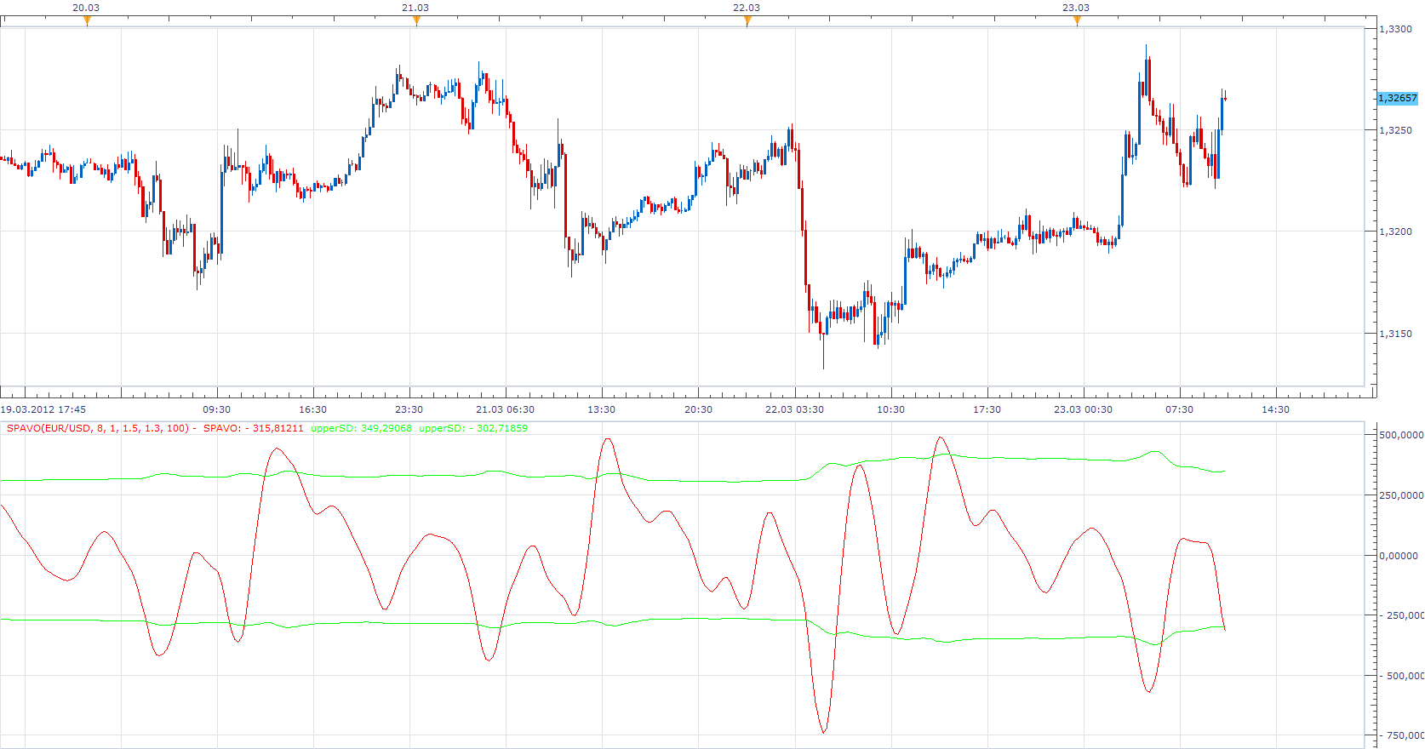Click the upperSD: - 302,71859 legend value
This screenshot has width=1425, height=749.
(x=473, y=428)
